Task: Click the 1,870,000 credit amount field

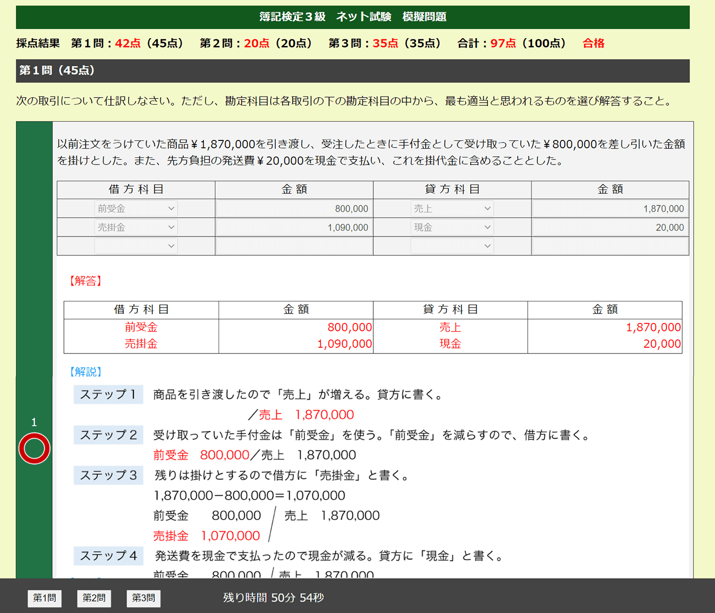Action: point(610,208)
